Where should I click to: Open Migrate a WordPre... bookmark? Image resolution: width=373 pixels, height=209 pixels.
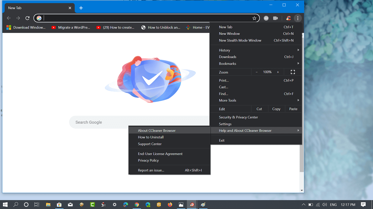pyautogui.click(x=71, y=28)
